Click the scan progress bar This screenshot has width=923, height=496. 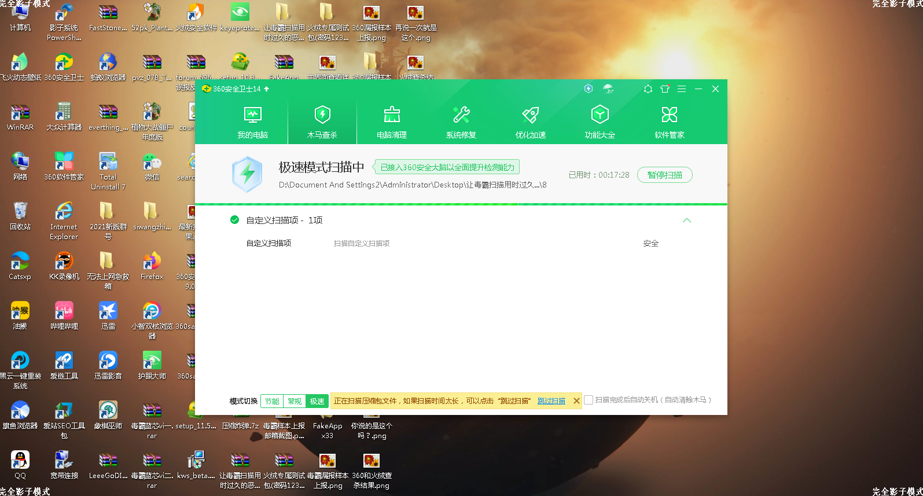461,204
